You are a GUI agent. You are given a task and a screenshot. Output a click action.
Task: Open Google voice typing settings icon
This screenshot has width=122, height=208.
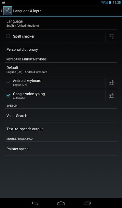[112, 96]
